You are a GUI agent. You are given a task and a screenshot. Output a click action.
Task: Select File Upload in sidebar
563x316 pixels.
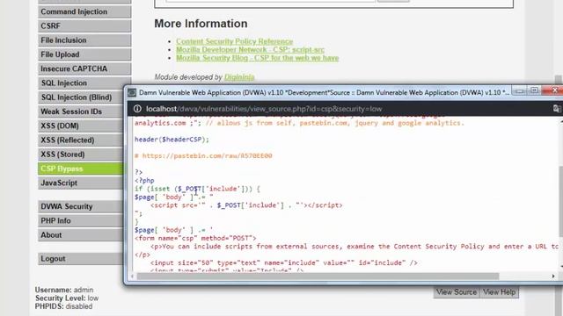[x=84, y=54]
